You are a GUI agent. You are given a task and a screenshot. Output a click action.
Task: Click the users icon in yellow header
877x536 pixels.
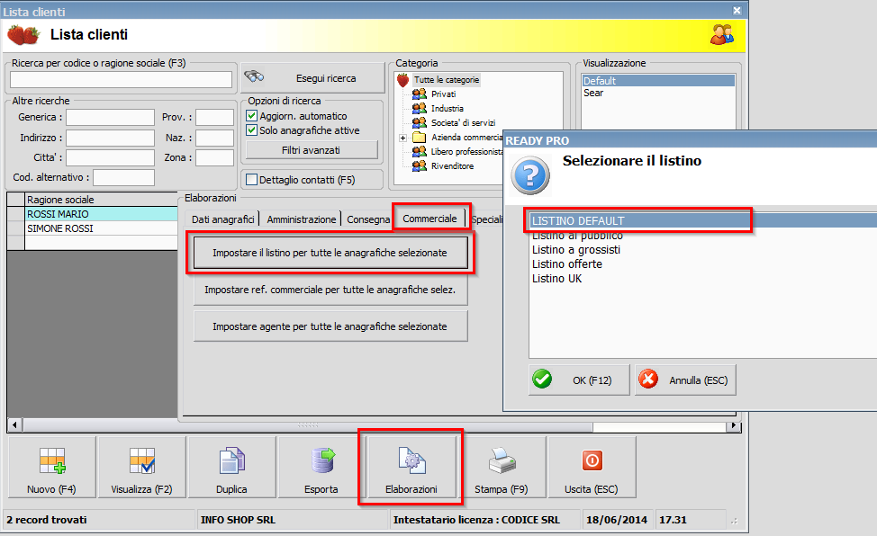tap(722, 35)
